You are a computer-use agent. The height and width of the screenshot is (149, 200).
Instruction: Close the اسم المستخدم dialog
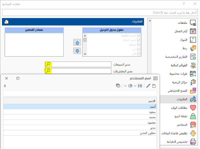coord(7,78)
